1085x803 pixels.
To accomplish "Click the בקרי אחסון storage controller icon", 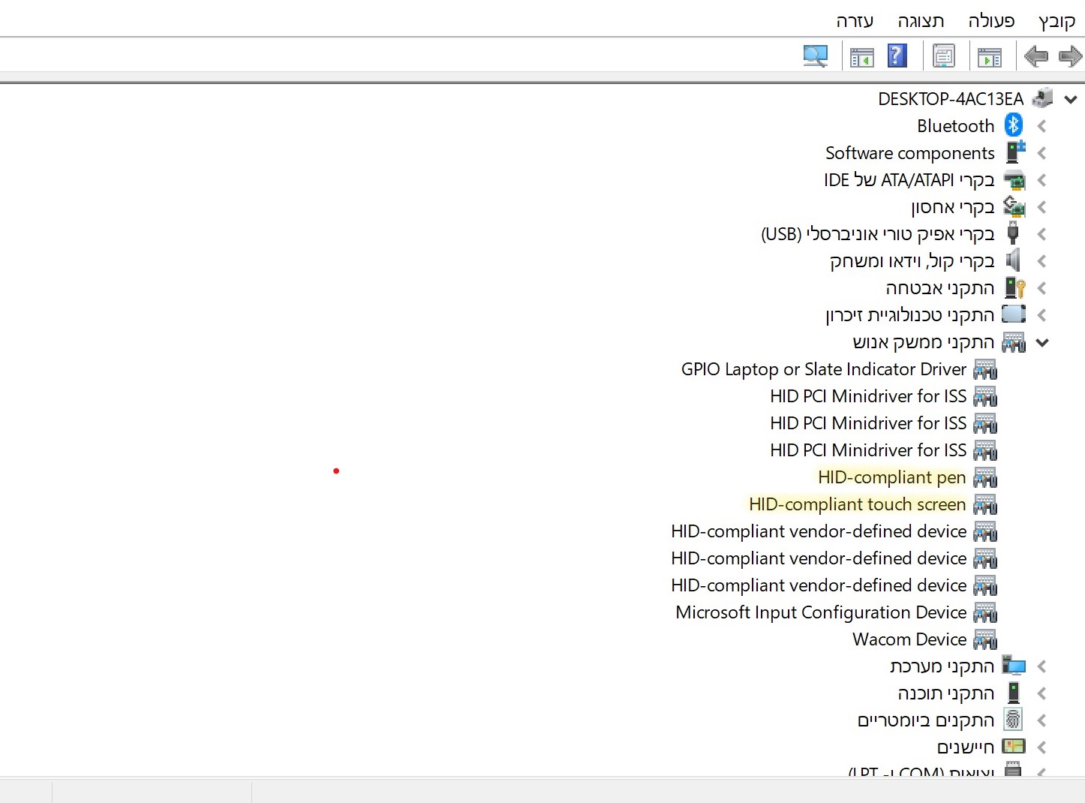I will pyautogui.click(x=1014, y=206).
